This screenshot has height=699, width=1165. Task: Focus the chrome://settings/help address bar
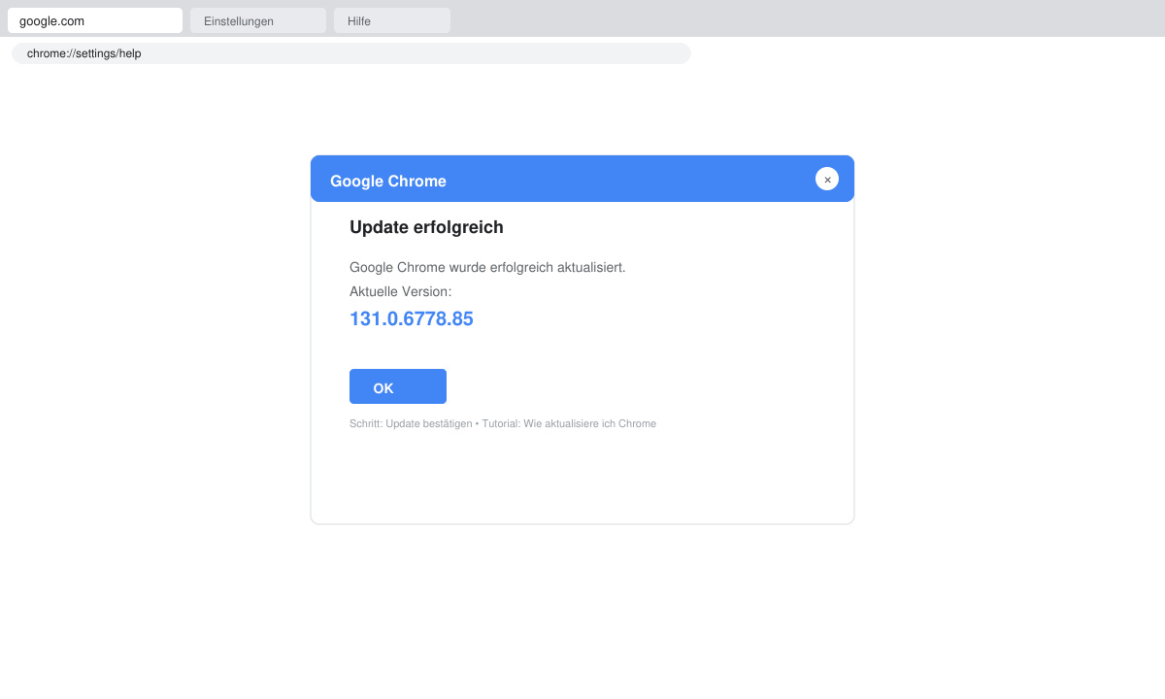click(x=351, y=53)
